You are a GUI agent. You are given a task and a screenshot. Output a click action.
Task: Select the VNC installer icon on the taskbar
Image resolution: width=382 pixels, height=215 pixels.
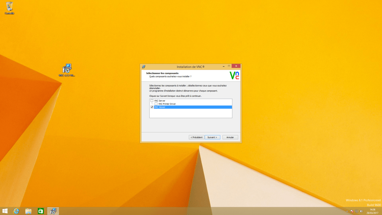click(53, 211)
